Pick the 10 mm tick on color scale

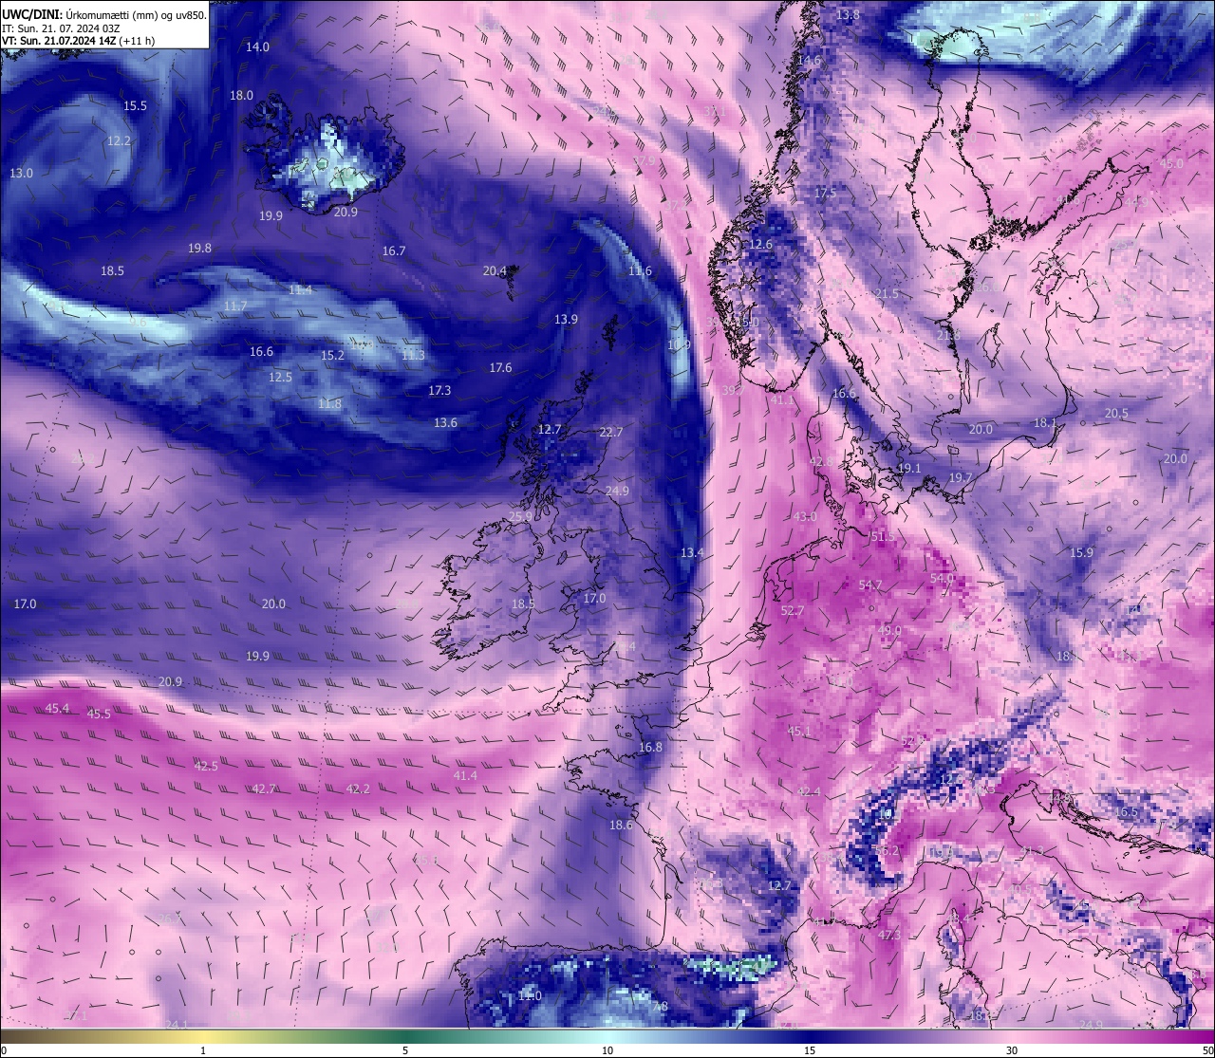point(607,1050)
